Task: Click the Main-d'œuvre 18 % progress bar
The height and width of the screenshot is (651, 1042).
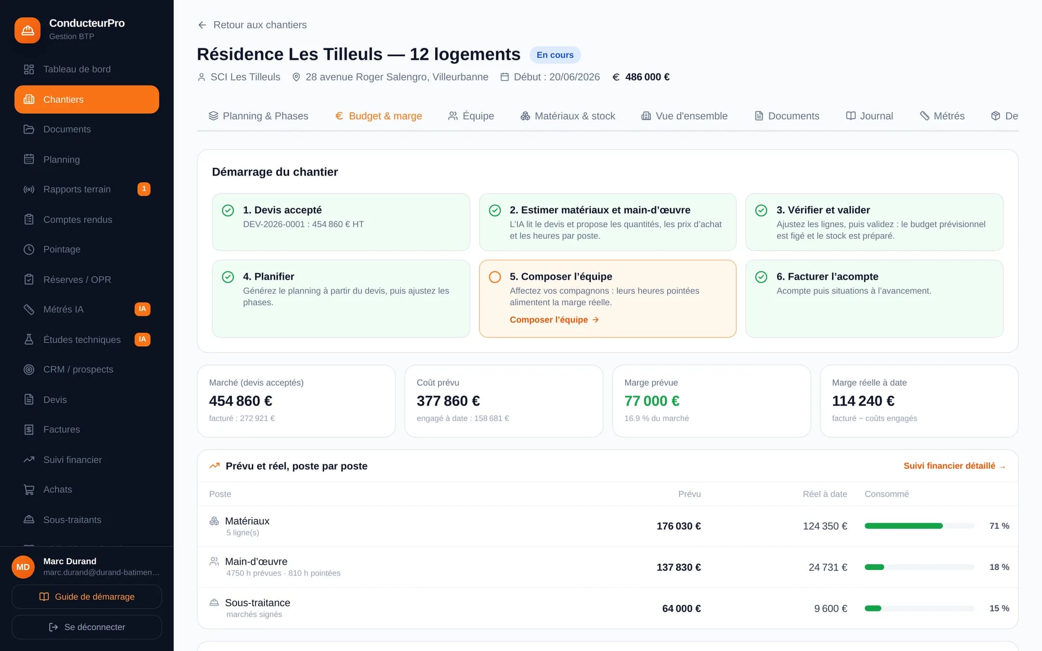Action: point(919,567)
